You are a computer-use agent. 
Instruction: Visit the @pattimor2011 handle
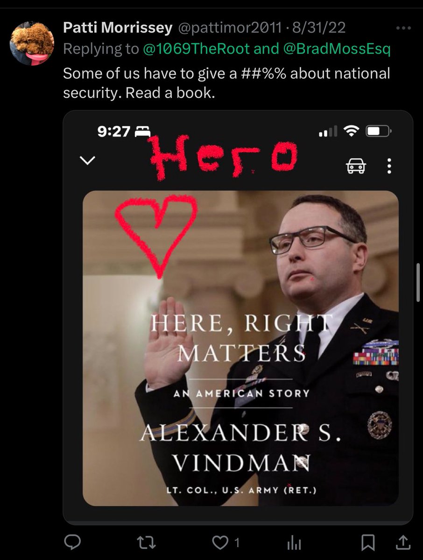[x=229, y=28]
